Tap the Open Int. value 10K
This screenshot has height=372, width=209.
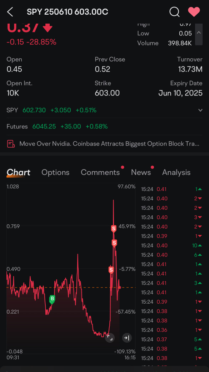[13, 93]
